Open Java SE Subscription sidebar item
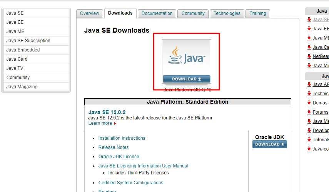Image resolution: width=329 pixels, height=192 pixels. click(37, 41)
